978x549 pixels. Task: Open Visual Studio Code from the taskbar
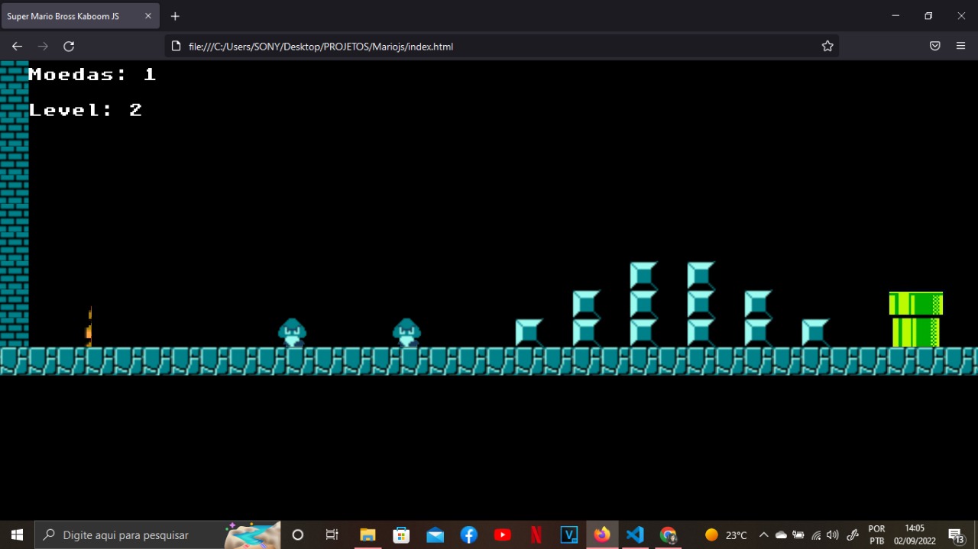pos(635,535)
